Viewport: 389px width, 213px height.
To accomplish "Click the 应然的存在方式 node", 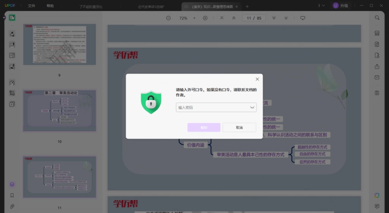I will click(x=312, y=162).
